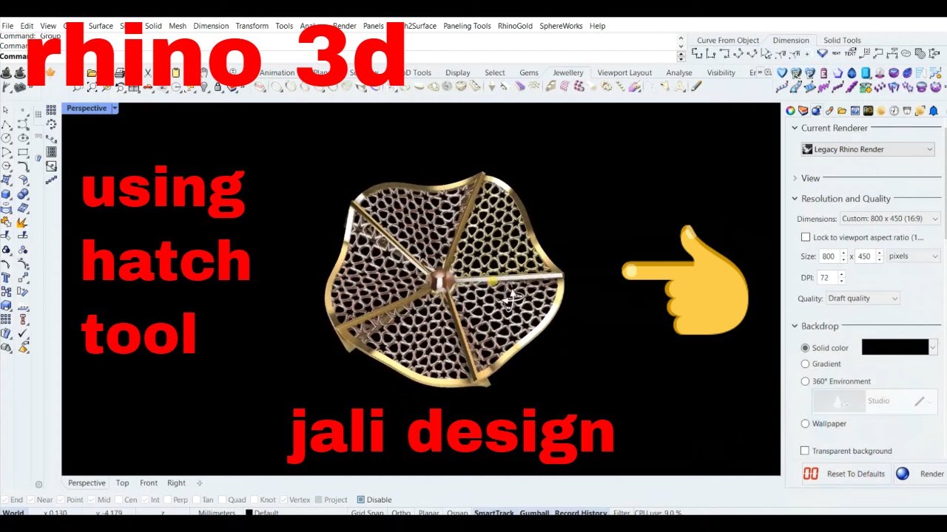The width and height of the screenshot is (947, 532).
Task: Click the Render button
Action: tap(921, 474)
